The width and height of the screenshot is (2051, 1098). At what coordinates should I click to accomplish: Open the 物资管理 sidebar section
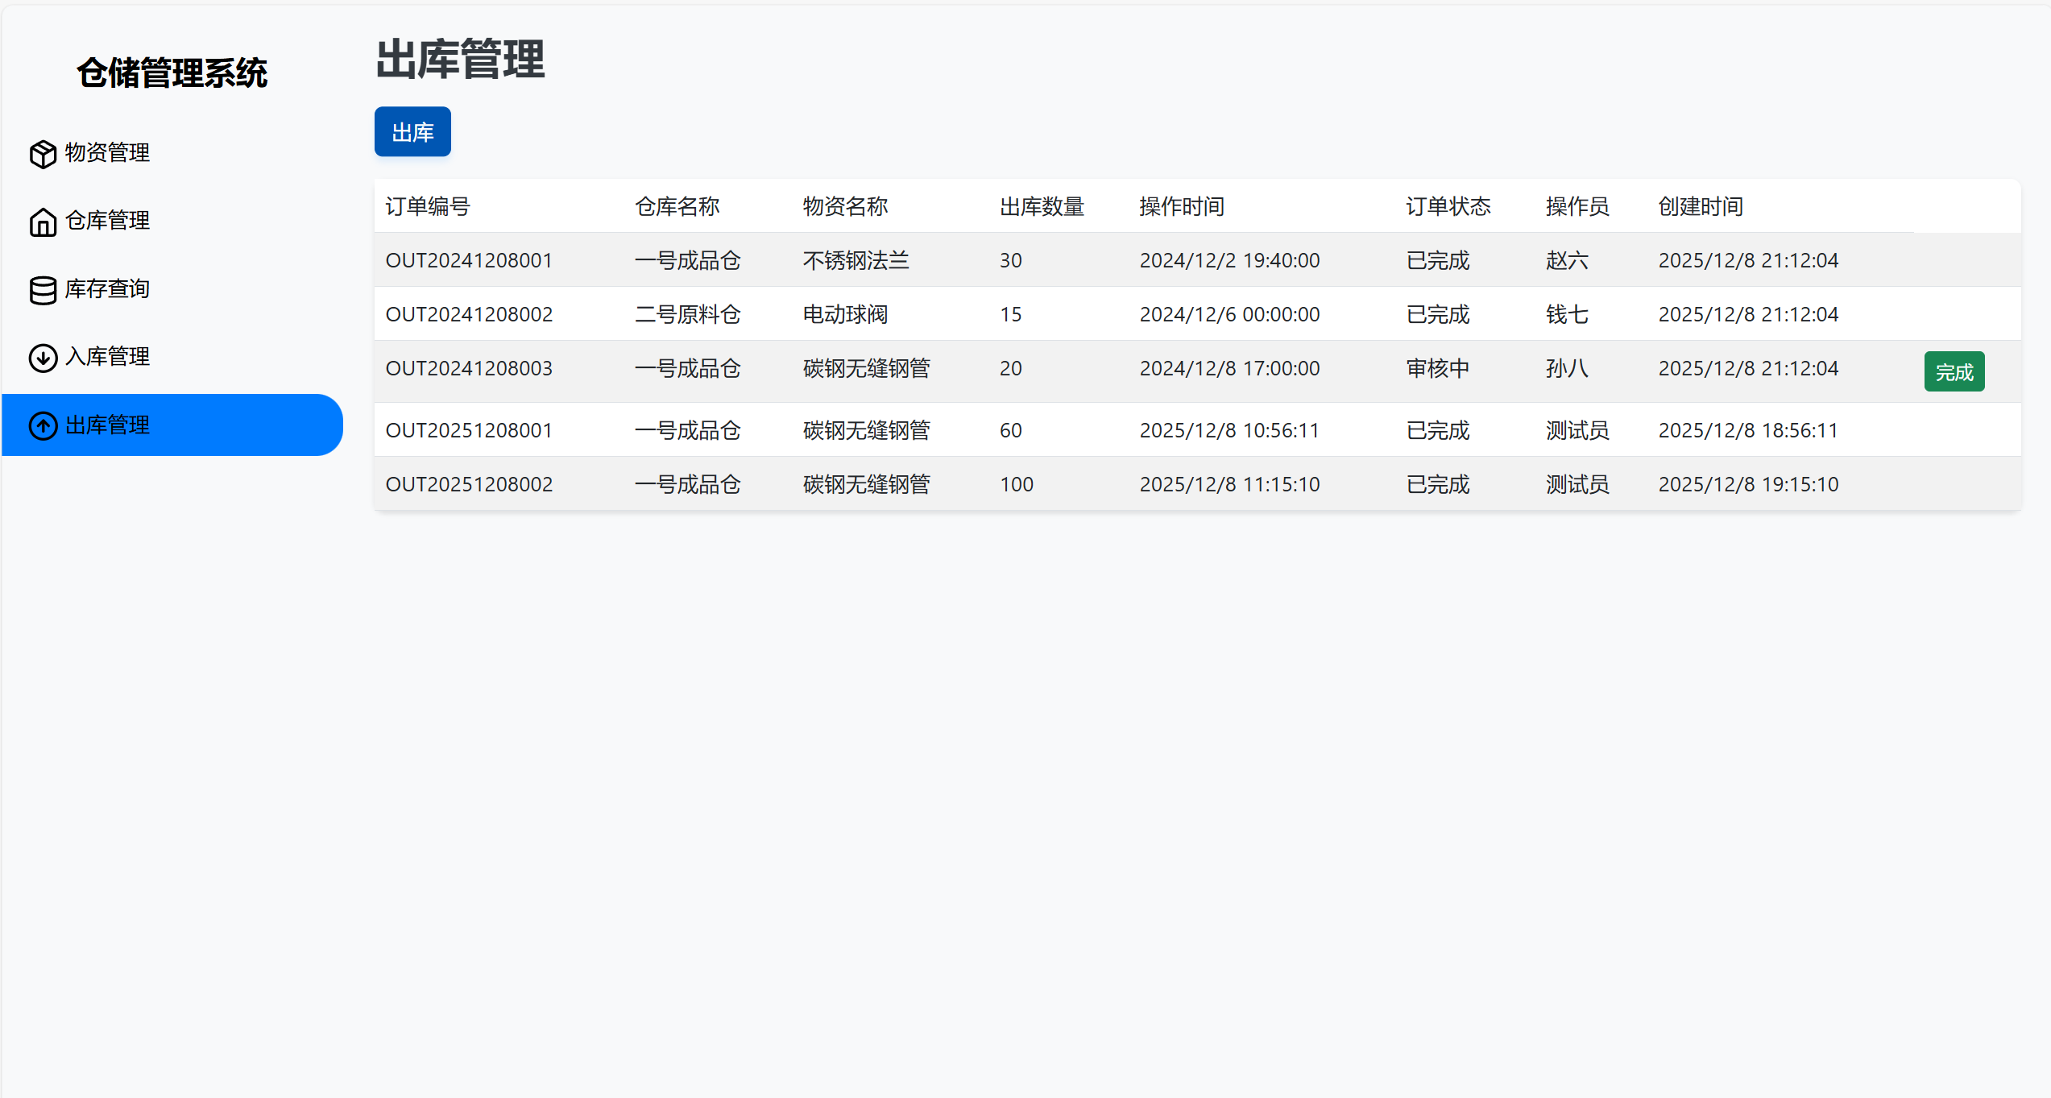click(x=106, y=153)
